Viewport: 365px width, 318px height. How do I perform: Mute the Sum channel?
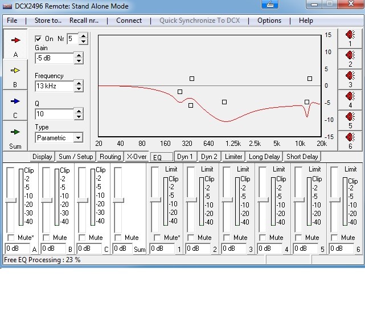118,238
